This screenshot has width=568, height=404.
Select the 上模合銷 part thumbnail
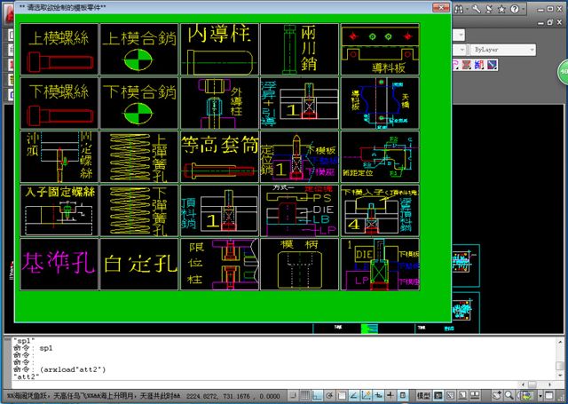139,49
